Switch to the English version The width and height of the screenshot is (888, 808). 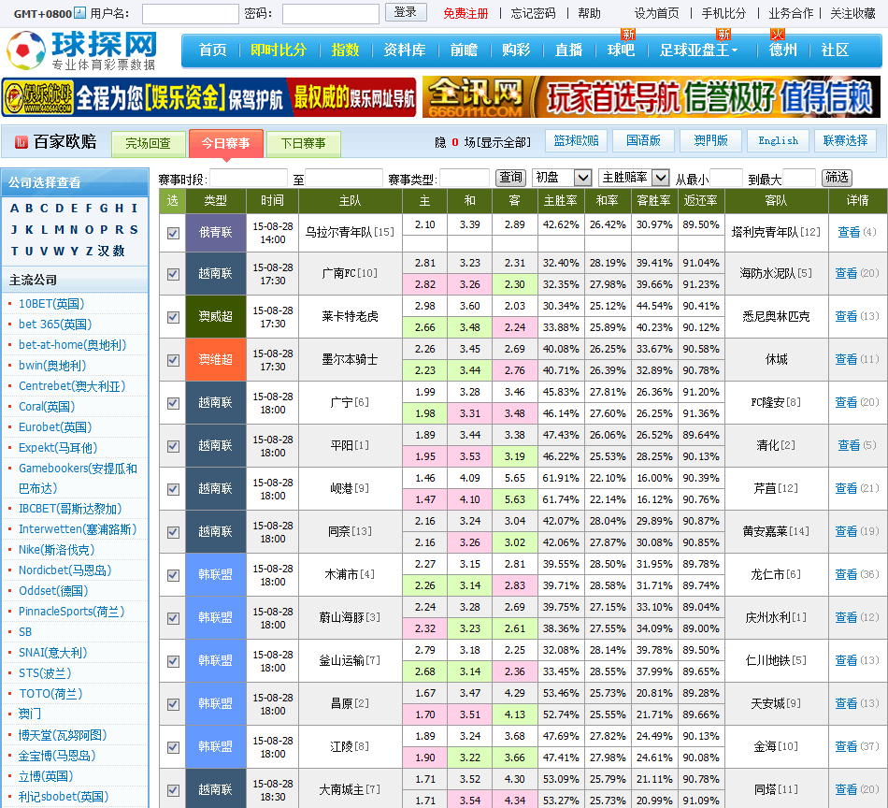pyautogui.click(x=778, y=140)
